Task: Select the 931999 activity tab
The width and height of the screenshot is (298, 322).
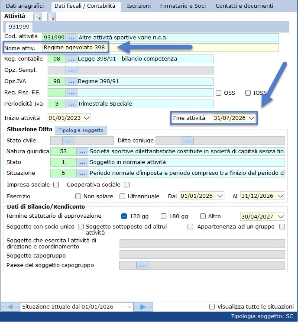Action: 19,27
